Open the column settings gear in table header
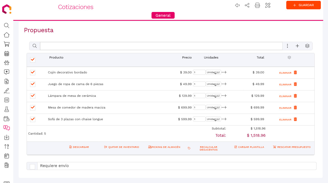 [289, 57]
